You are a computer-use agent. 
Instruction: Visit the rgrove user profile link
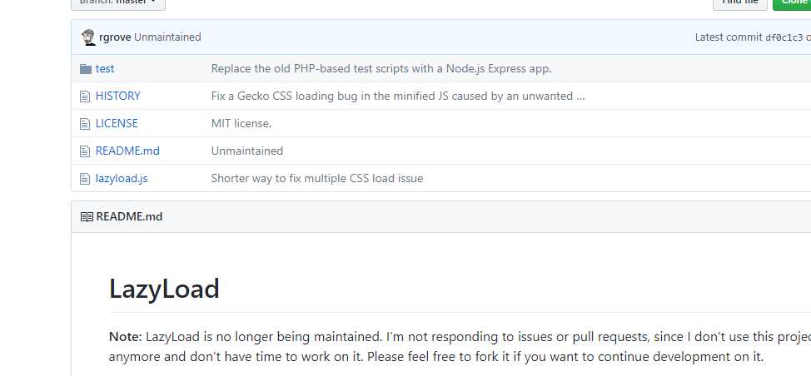pos(115,37)
